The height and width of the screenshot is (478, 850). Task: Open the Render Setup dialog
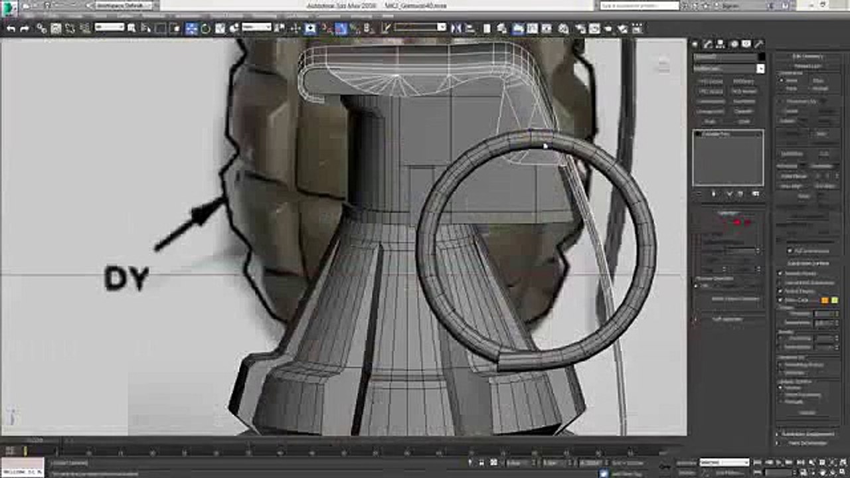580,29
